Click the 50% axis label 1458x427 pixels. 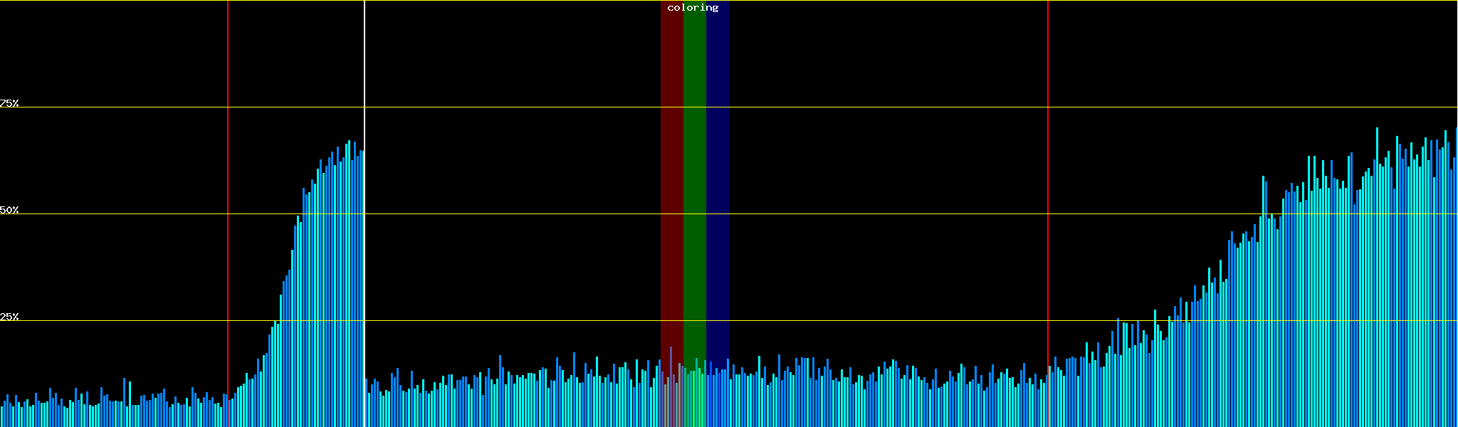[x=9, y=210]
